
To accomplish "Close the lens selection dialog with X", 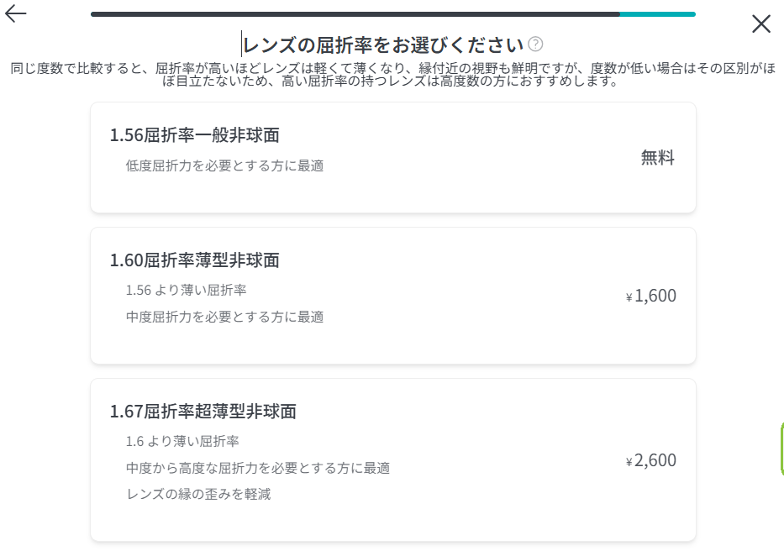I will click(x=761, y=24).
